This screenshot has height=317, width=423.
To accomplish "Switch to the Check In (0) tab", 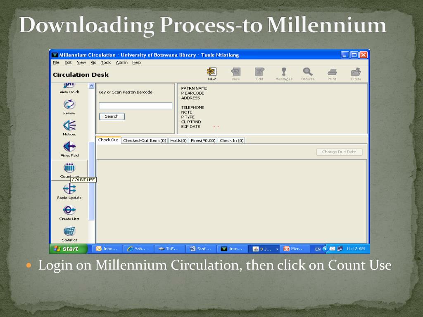I will (x=231, y=140).
